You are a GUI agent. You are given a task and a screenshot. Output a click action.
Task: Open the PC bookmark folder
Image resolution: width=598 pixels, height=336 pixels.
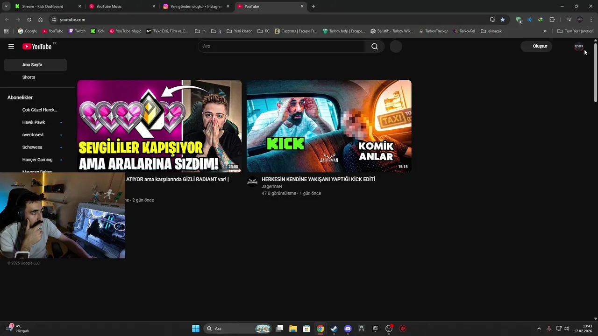point(263,31)
